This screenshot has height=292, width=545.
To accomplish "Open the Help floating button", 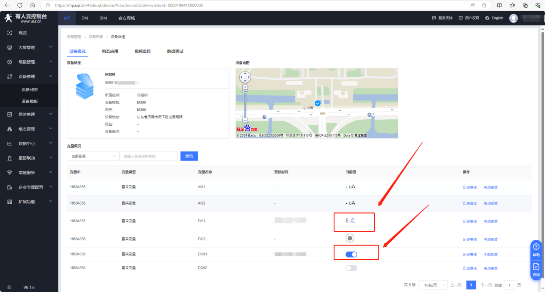I will pyautogui.click(x=536, y=250).
